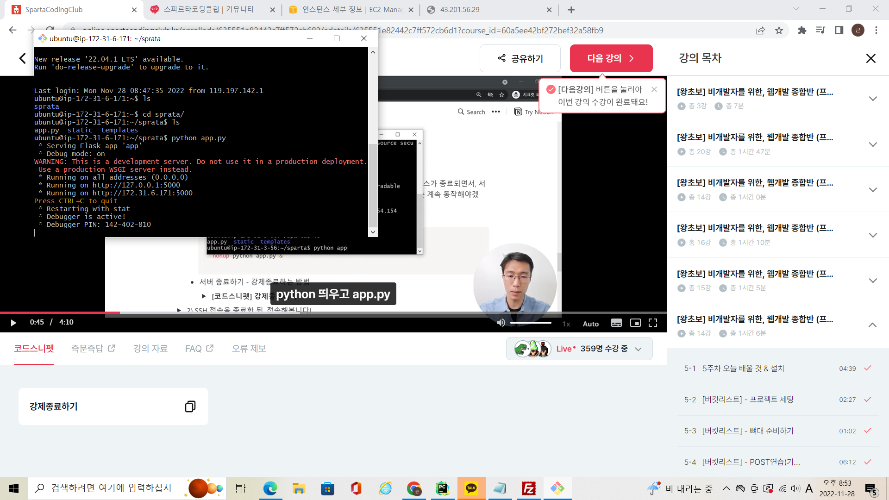This screenshot has width=889, height=500.
Task: Open the Chrome extensions puzzle icon
Action: click(x=802, y=31)
